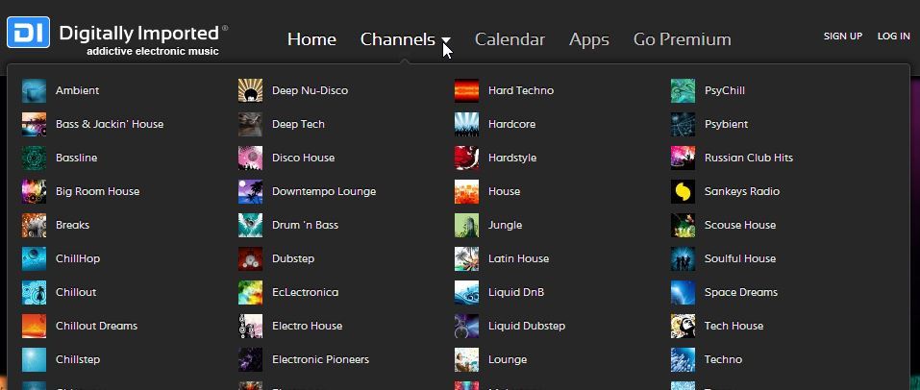Click the Lounge channel thumbnail
This screenshot has width=920, height=390.
coord(466,359)
